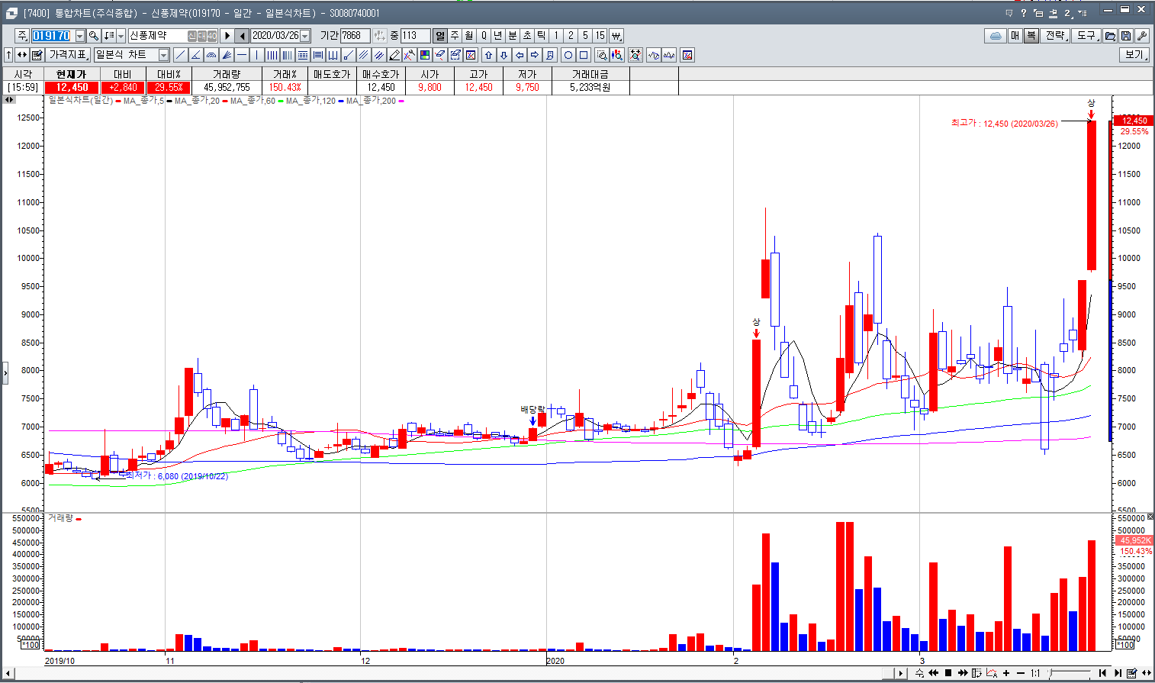This screenshot has height=683, width=1155.
Task: Switch chart period to weekly (주)
Action: click(455, 36)
